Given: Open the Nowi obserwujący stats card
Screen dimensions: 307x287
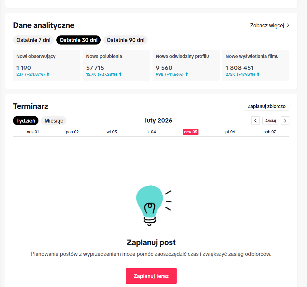Looking at the screenshot, I should pos(47,65).
